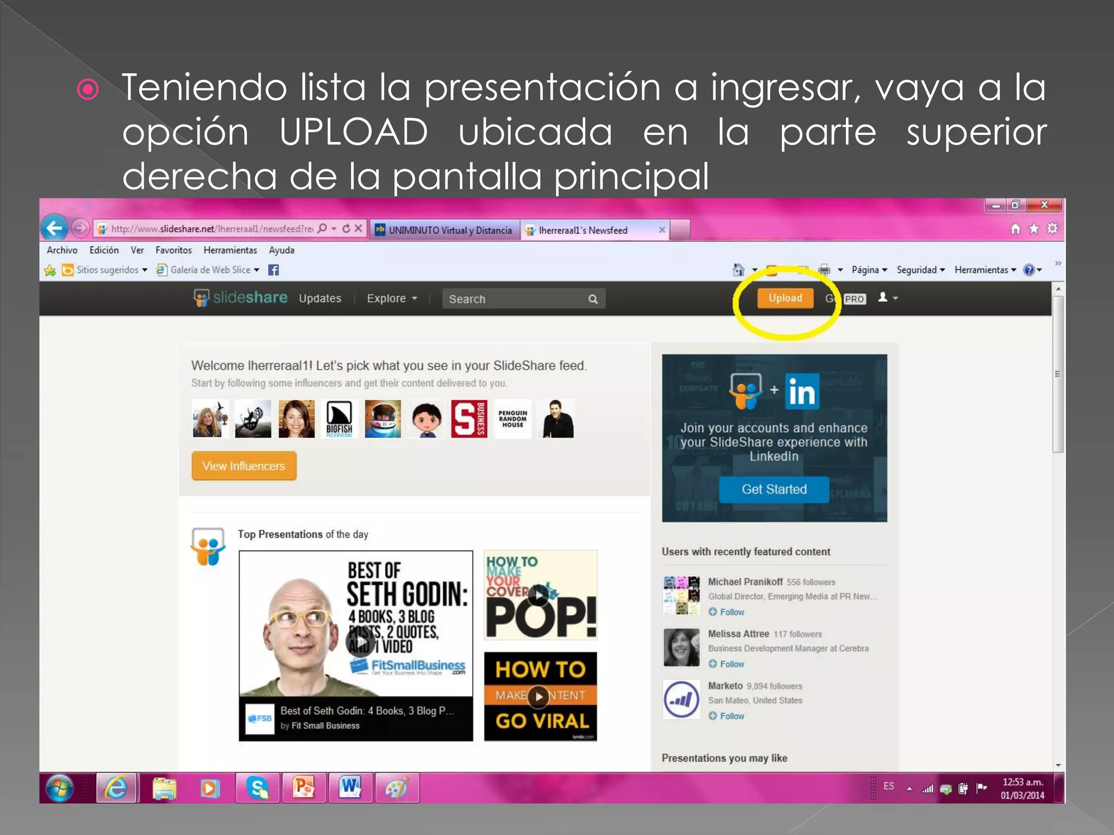Follow Michael Pranikoff
The height and width of the screenshot is (835, 1114).
[x=726, y=612]
